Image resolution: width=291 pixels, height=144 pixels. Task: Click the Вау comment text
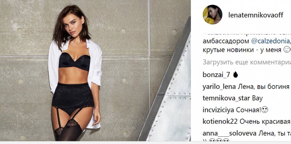(258, 98)
